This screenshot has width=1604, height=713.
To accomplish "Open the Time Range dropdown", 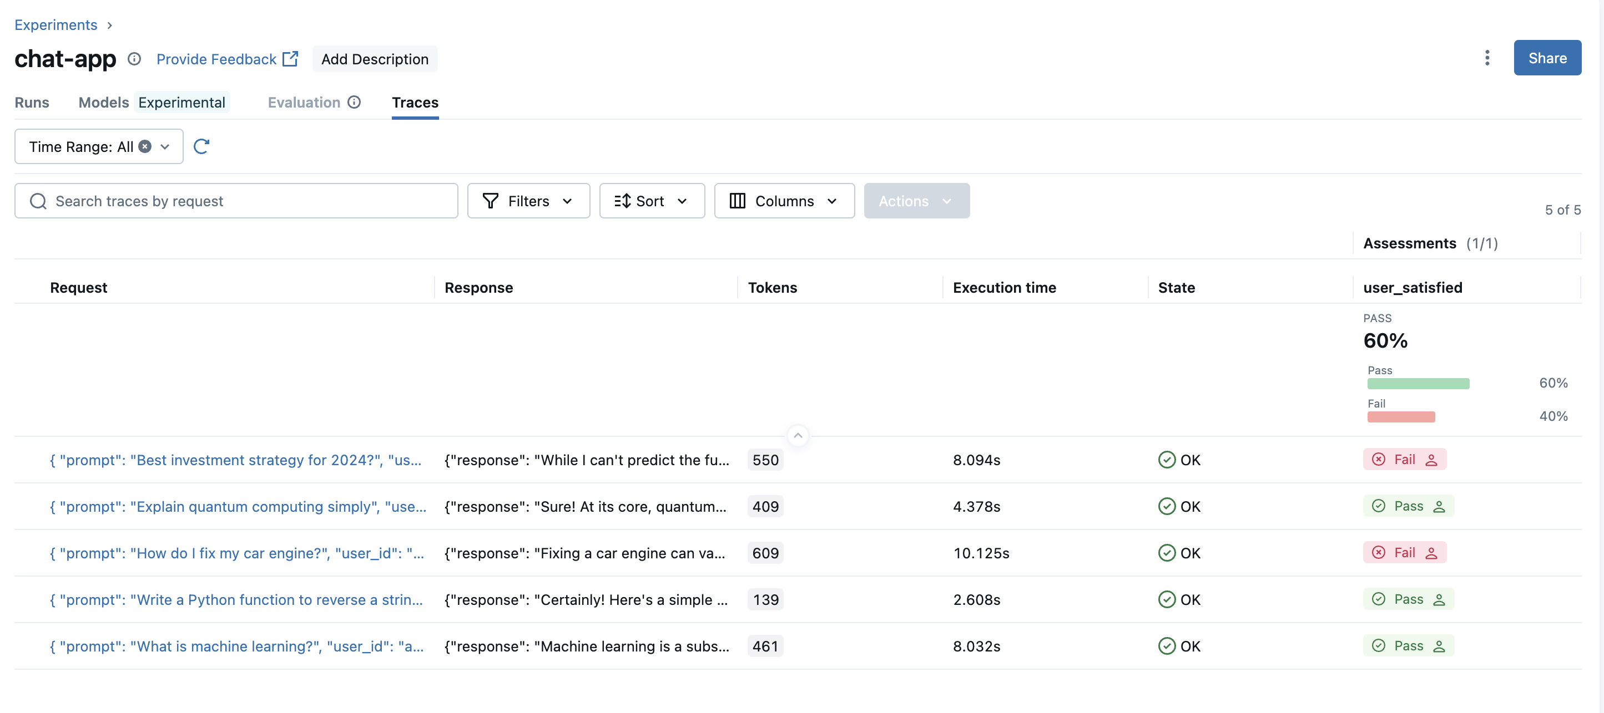I will pyautogui.click(x=164, y=146).
